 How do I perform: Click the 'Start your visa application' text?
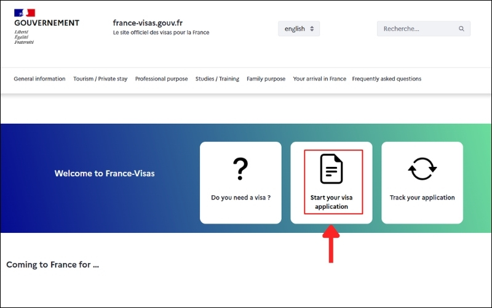coord(331,202)
